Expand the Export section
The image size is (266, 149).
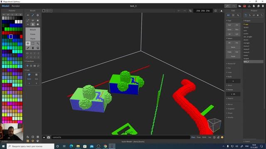coord(247,142)
